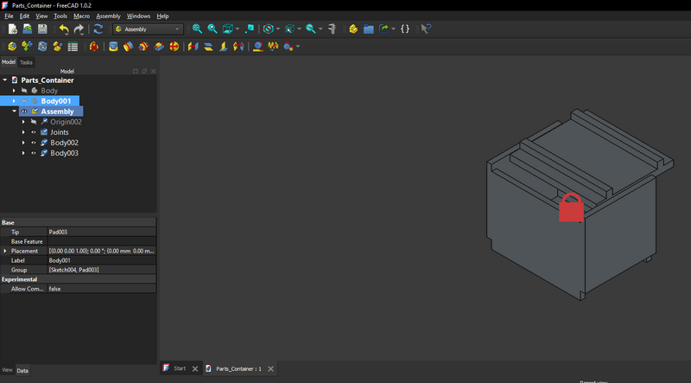The width and height of the screenshot is (691, 383).
Task: Click the Undo arrow in the toolbar
Action: click(63, 29)
